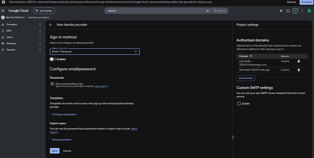Click the gift icon in trial banner
The height and width of the screenshot is (158, 314).
click(x=3, y=2)
